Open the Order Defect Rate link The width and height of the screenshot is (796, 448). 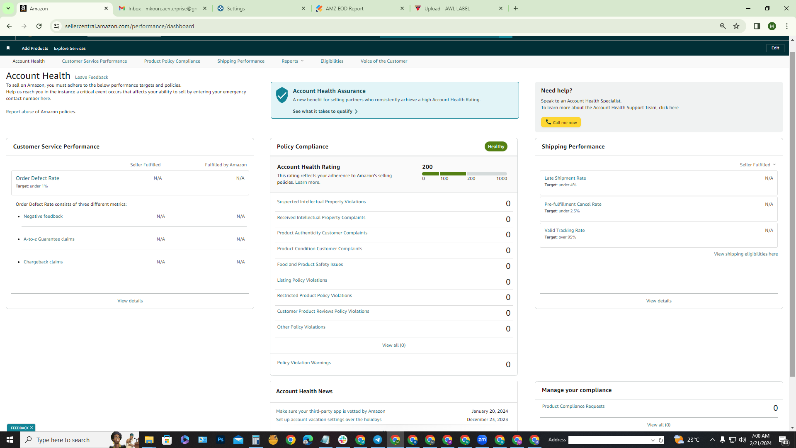click(37, 178)
